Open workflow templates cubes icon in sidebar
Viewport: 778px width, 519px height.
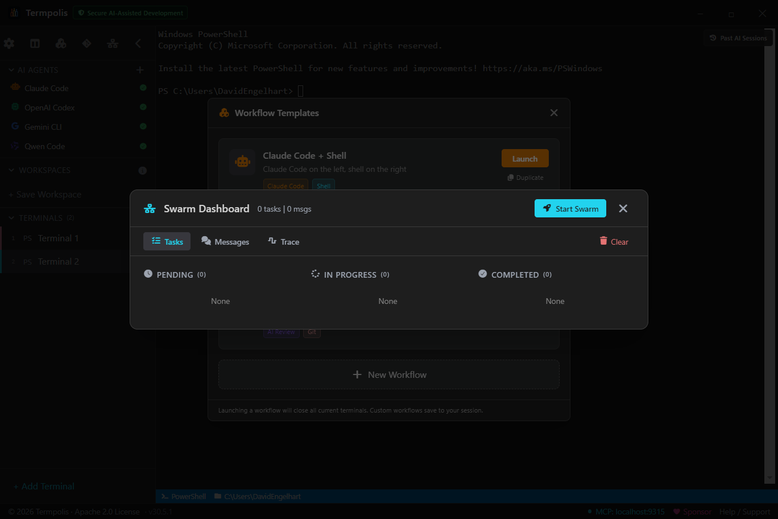61,43
